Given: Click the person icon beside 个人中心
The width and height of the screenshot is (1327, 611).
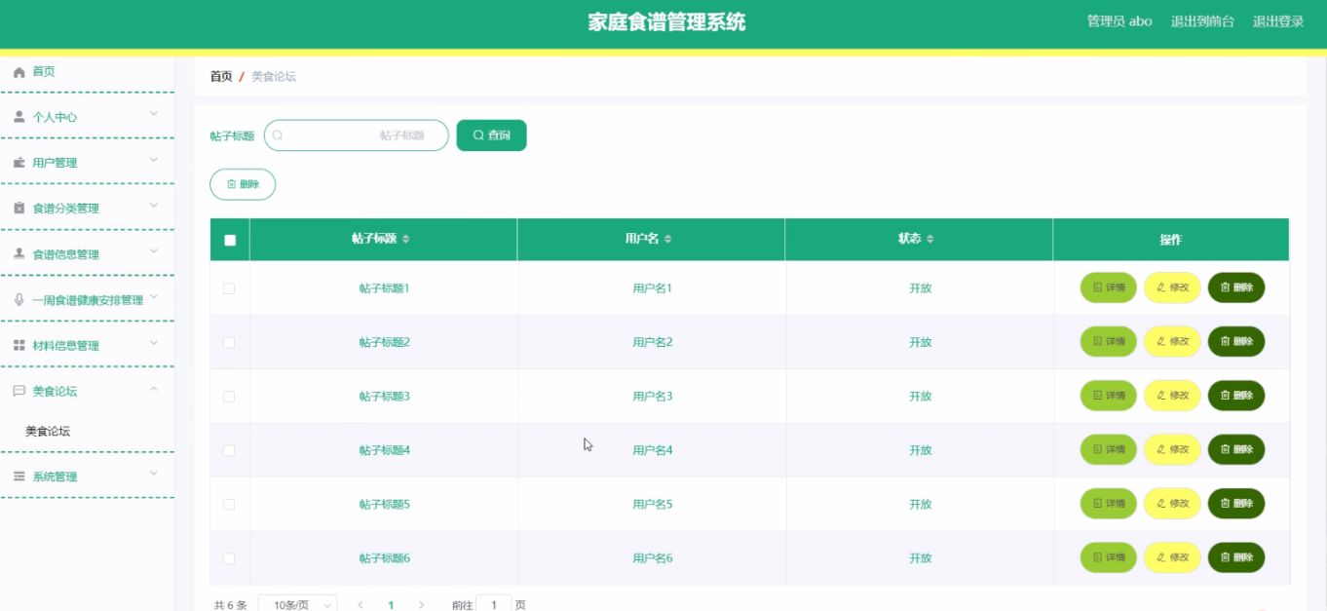Looking at the screenshot, I should 19,117.
